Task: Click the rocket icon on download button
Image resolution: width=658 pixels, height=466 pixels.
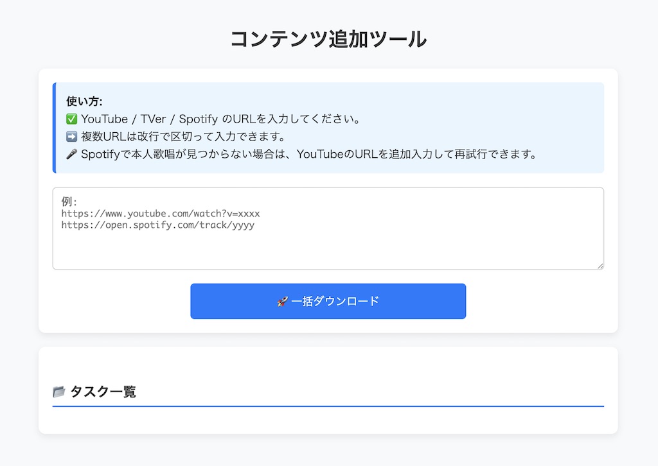Action: point(282,301)
